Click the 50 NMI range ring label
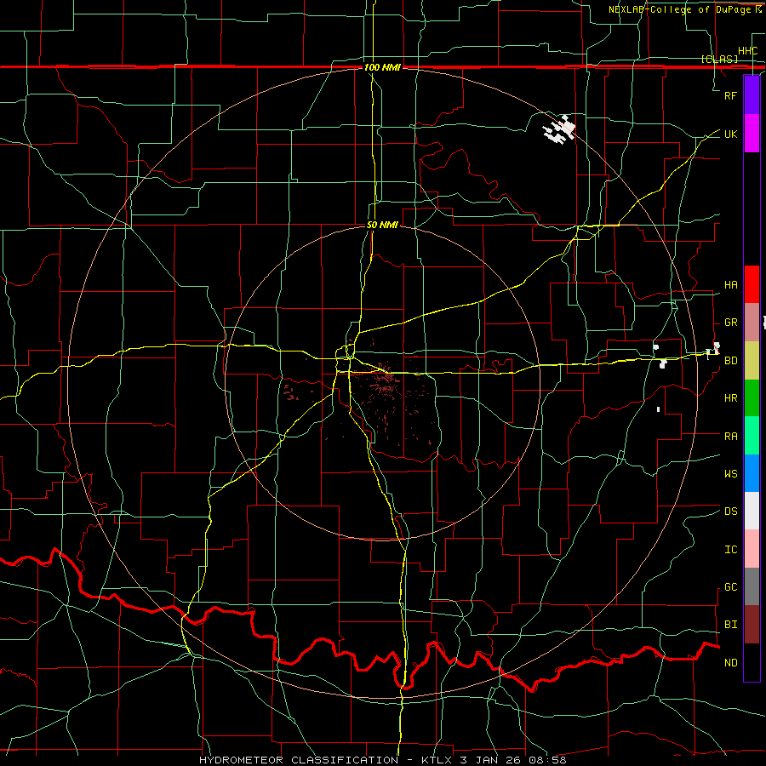766x766 pixels. 382,225
